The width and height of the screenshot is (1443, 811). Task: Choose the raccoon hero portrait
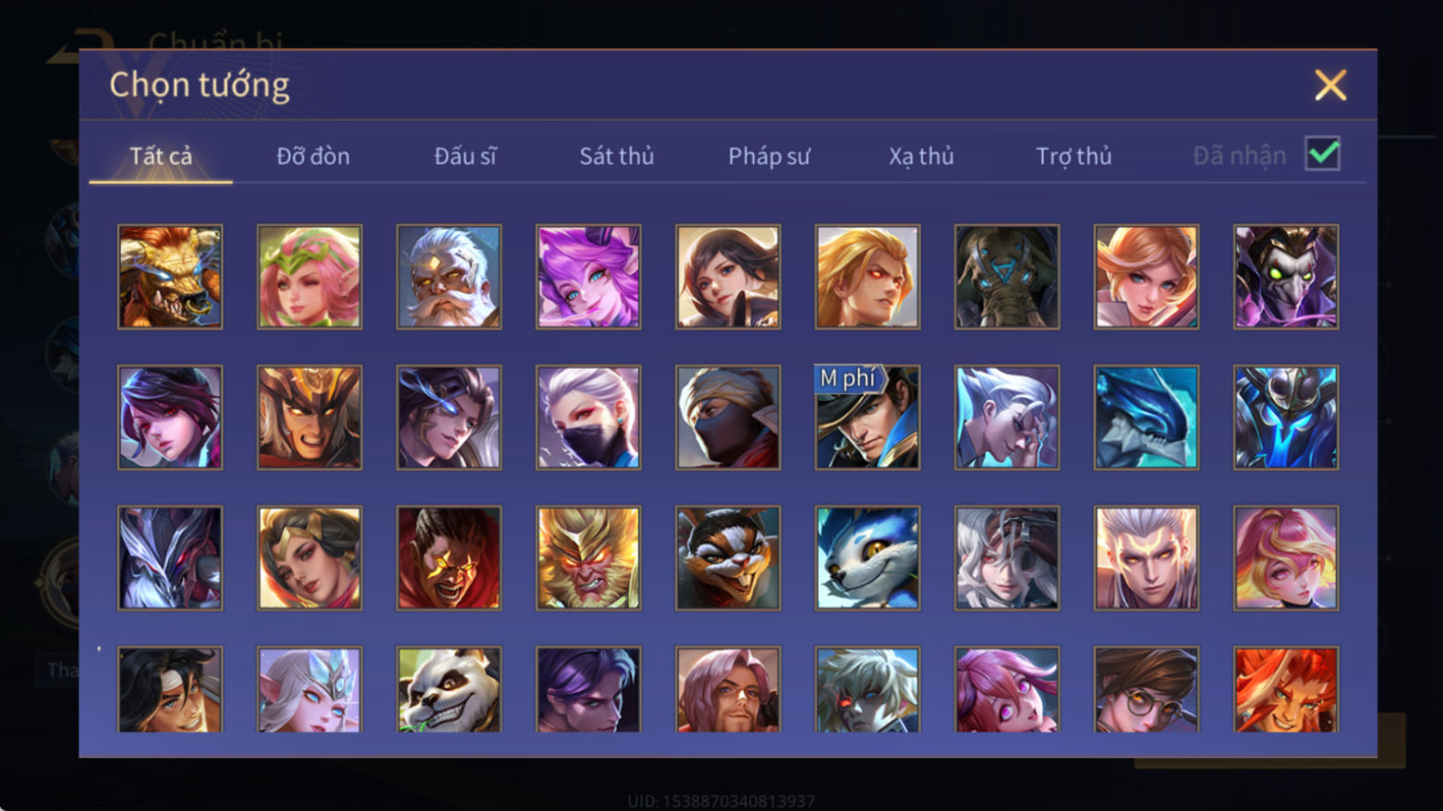click(728, 558)
